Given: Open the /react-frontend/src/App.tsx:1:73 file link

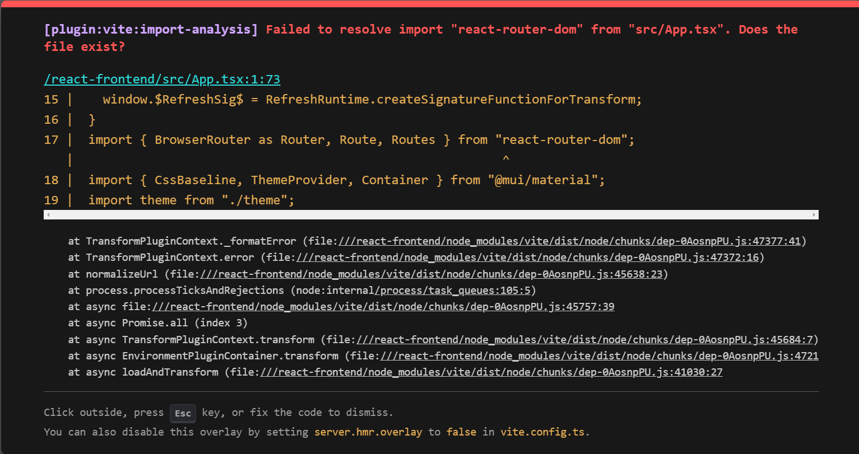Looking at the screenshot, I should 162,79.
